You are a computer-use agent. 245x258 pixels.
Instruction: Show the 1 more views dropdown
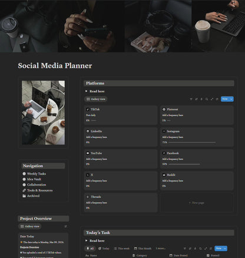tap(161, 249)
